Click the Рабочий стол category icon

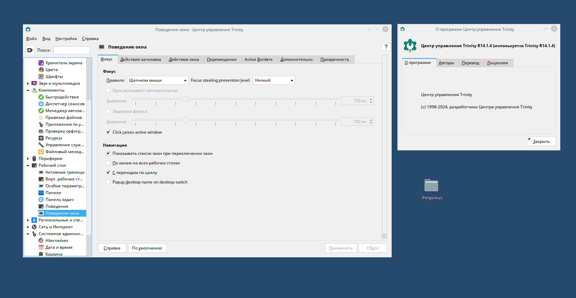click(34, 165)
